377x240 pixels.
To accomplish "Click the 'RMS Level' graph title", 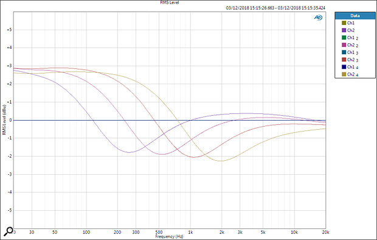I will click(170, 2).
